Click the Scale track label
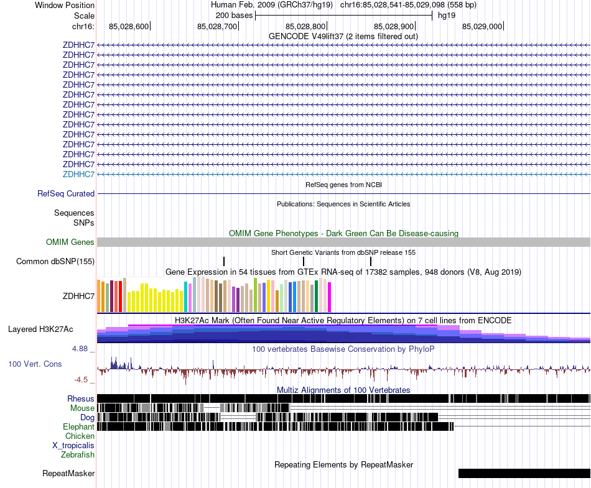This screenshot has width=591, height=488. point(84,16)
